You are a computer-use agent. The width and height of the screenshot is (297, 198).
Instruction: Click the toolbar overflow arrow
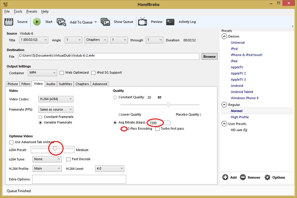coord(293,27)
